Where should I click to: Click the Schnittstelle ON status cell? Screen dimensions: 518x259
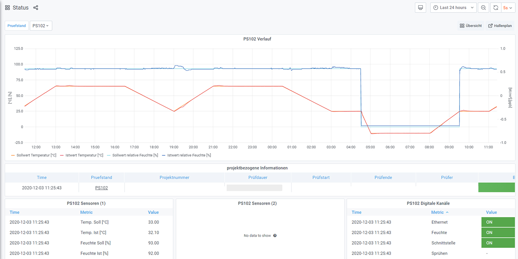[498, 243]
